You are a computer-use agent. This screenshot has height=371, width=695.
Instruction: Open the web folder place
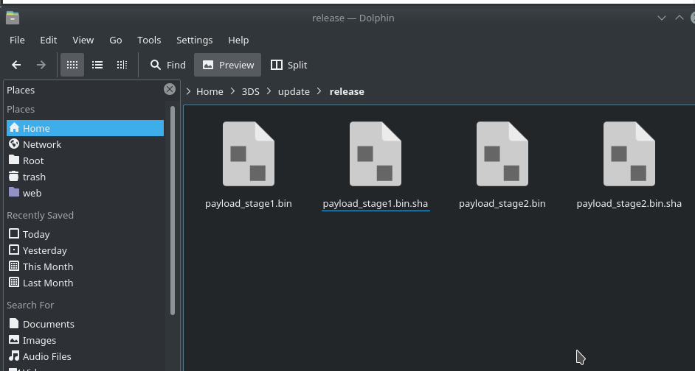click(x=85, y=194)
